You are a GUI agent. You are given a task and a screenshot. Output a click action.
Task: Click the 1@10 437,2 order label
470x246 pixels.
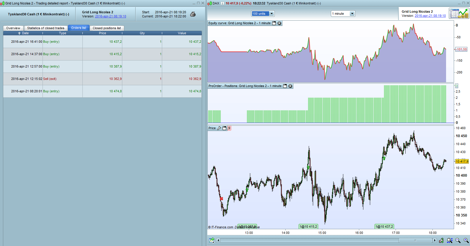[384, 227]
